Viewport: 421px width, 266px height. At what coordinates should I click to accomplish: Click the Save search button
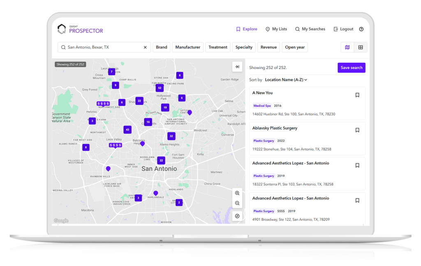click(x=351, y=67)
